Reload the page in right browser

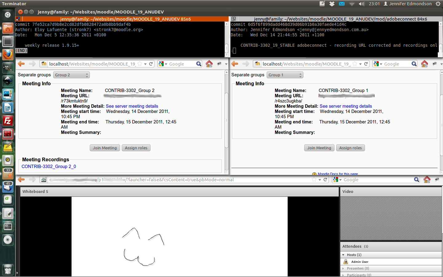click(x=366, y=64)
